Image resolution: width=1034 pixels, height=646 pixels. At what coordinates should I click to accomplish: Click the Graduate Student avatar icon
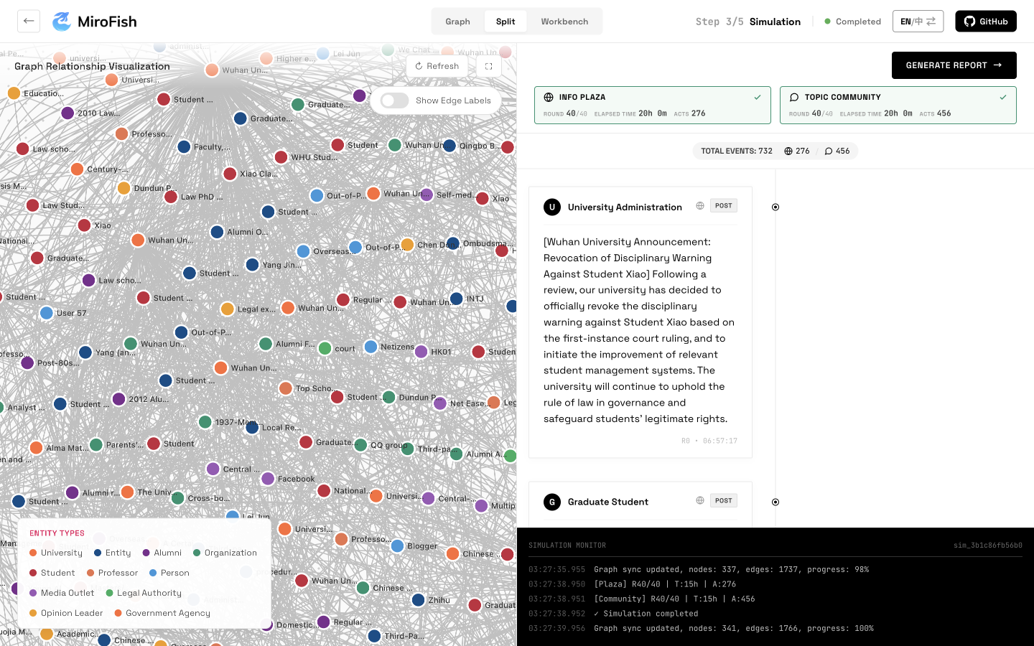pyautogui.click(x=552, y=502)
